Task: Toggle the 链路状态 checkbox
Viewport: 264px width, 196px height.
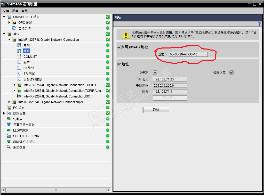Action: 231,72
